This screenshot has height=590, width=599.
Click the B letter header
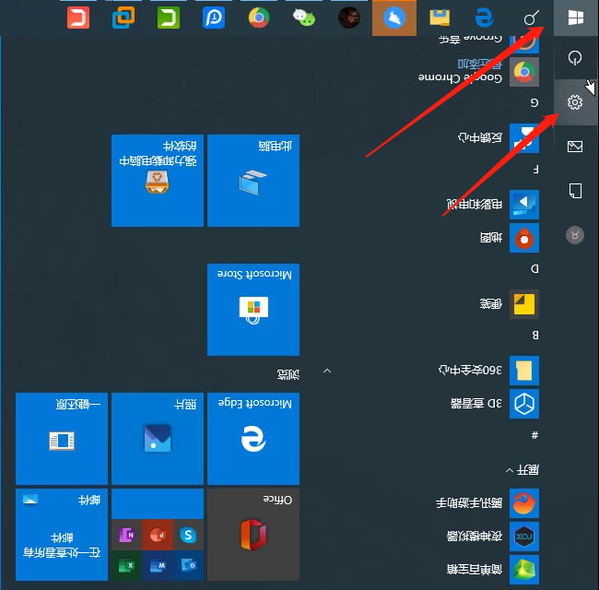[535, 336]
